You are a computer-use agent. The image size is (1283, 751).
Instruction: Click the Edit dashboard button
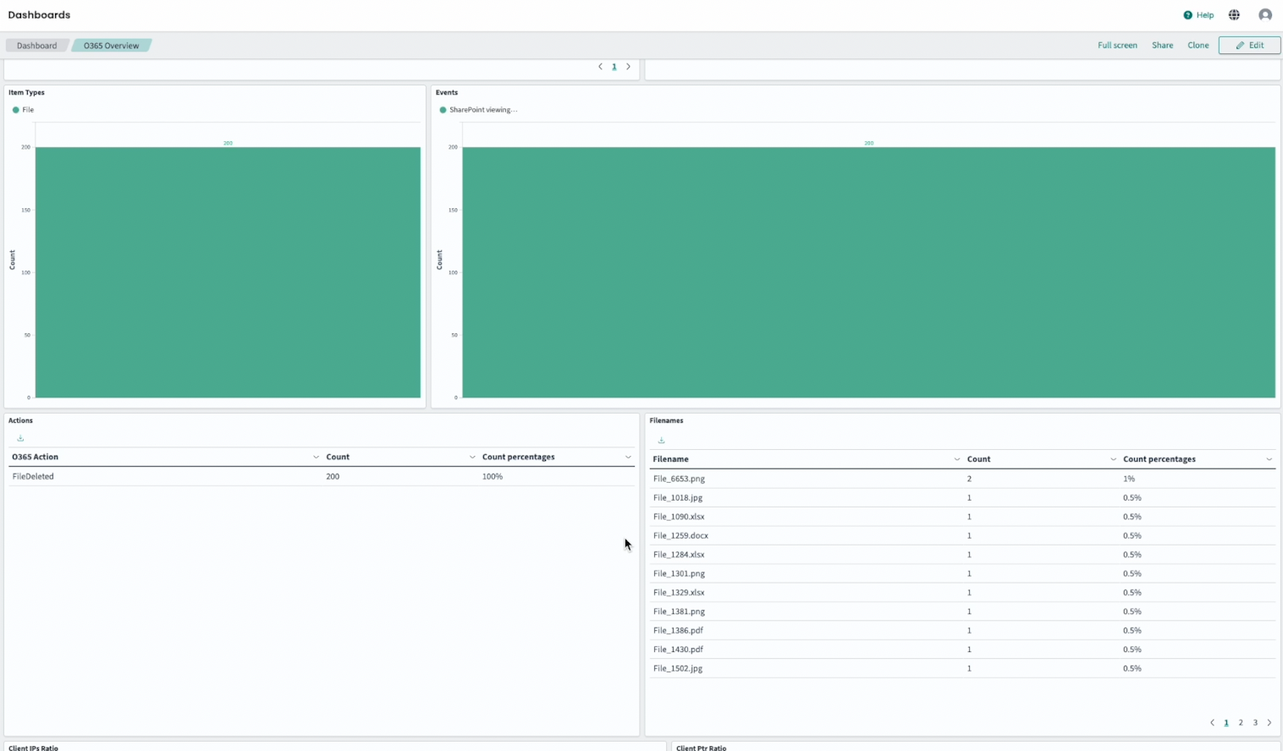(x=1249, y=46)
